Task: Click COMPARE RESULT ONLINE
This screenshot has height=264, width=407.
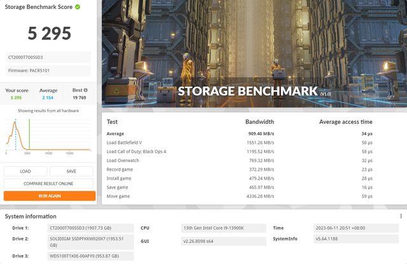Action: (49, 183)
